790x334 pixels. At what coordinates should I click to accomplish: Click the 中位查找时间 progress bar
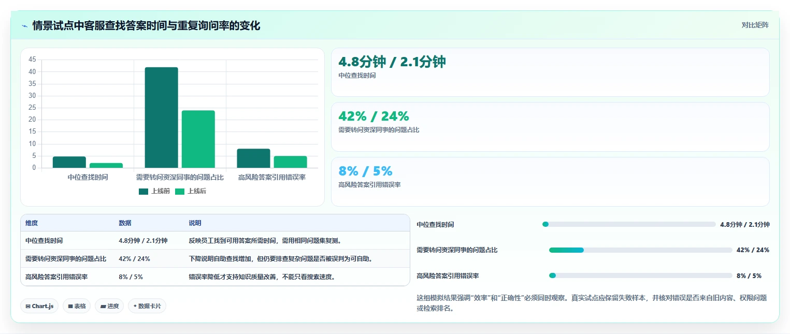[x=629, y=224]
